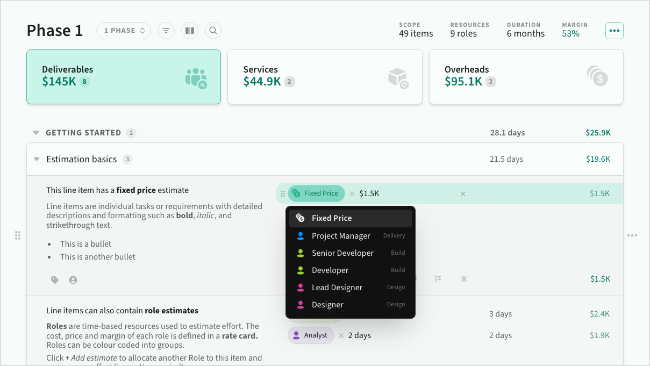Click the assignee person icon on line item
The width and height of the screenshot is (650, 366).
[73, 280]
